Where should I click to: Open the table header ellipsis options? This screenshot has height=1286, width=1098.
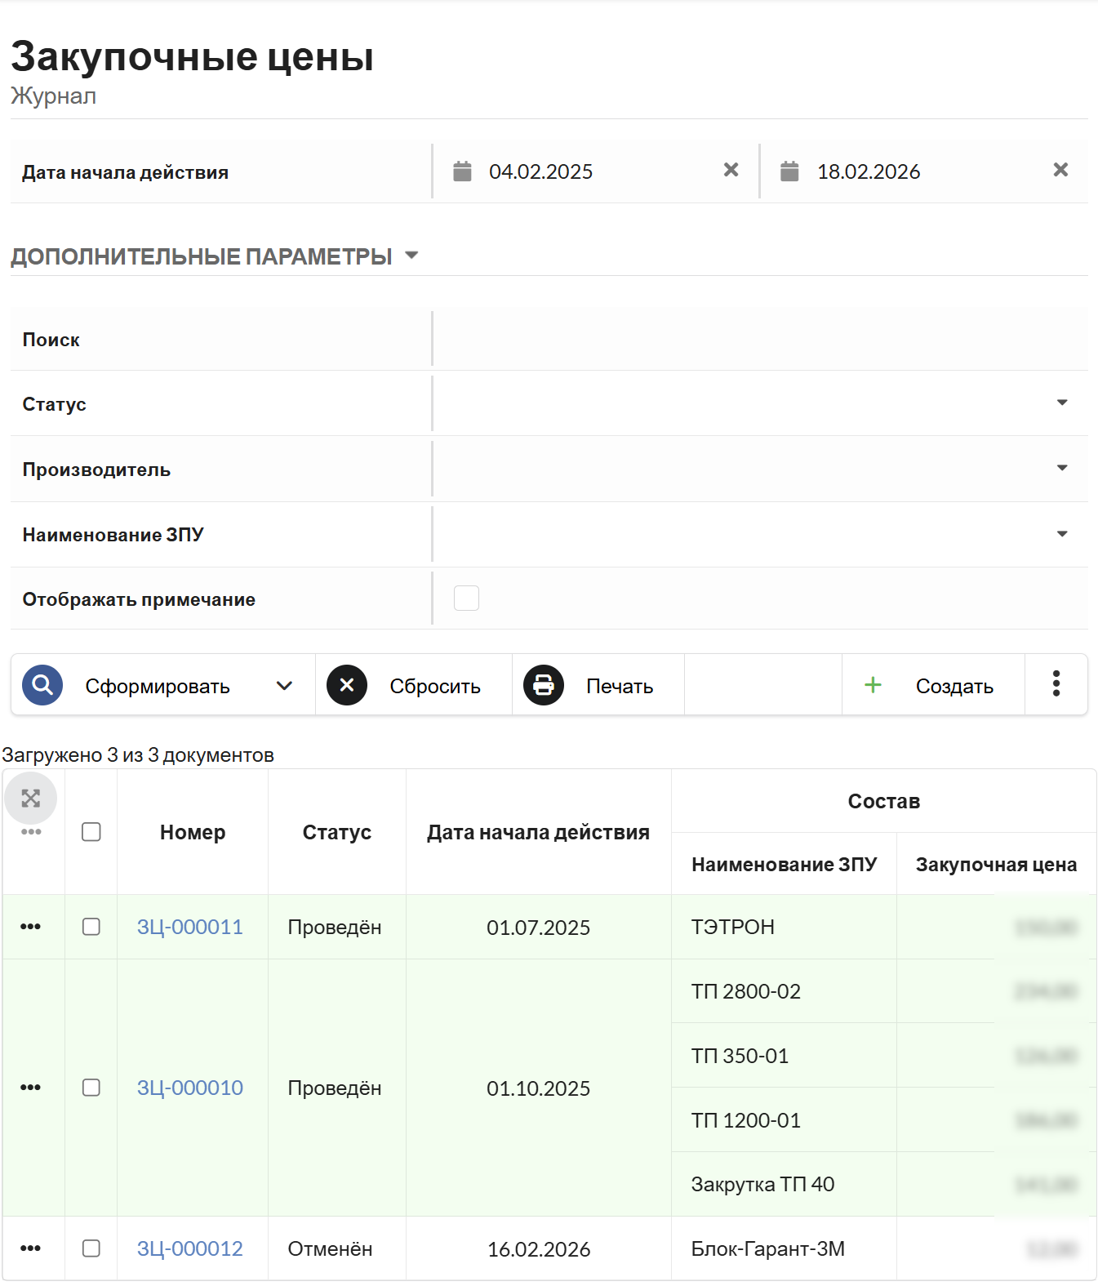coord(31,832)
